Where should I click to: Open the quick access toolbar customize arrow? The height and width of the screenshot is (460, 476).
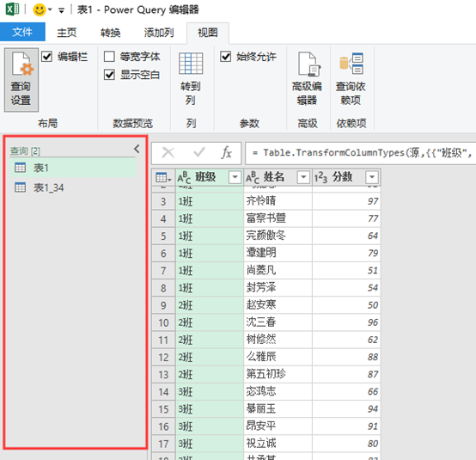tap(61, 10)
